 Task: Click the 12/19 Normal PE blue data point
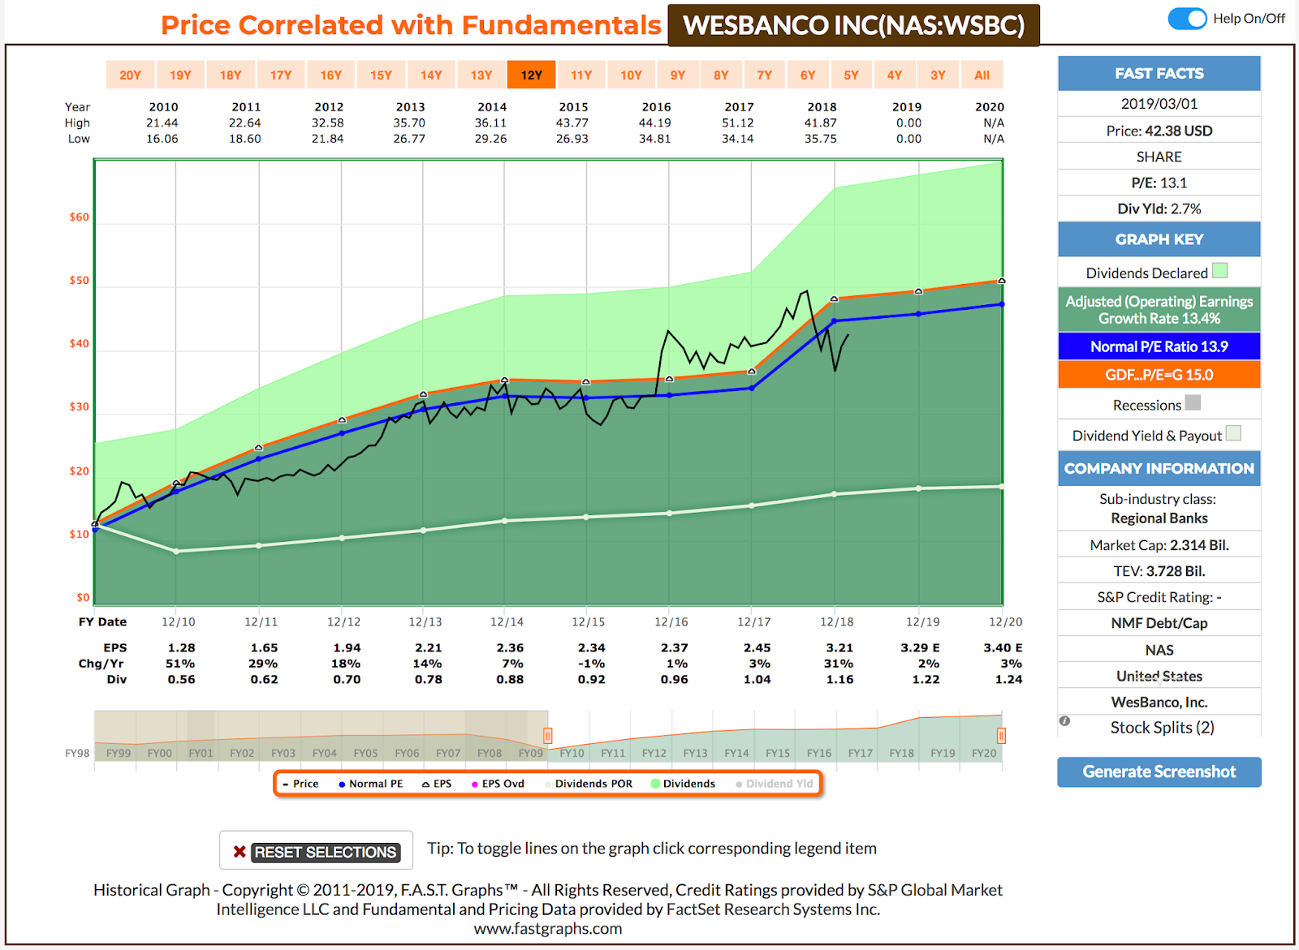coord(919,314)
